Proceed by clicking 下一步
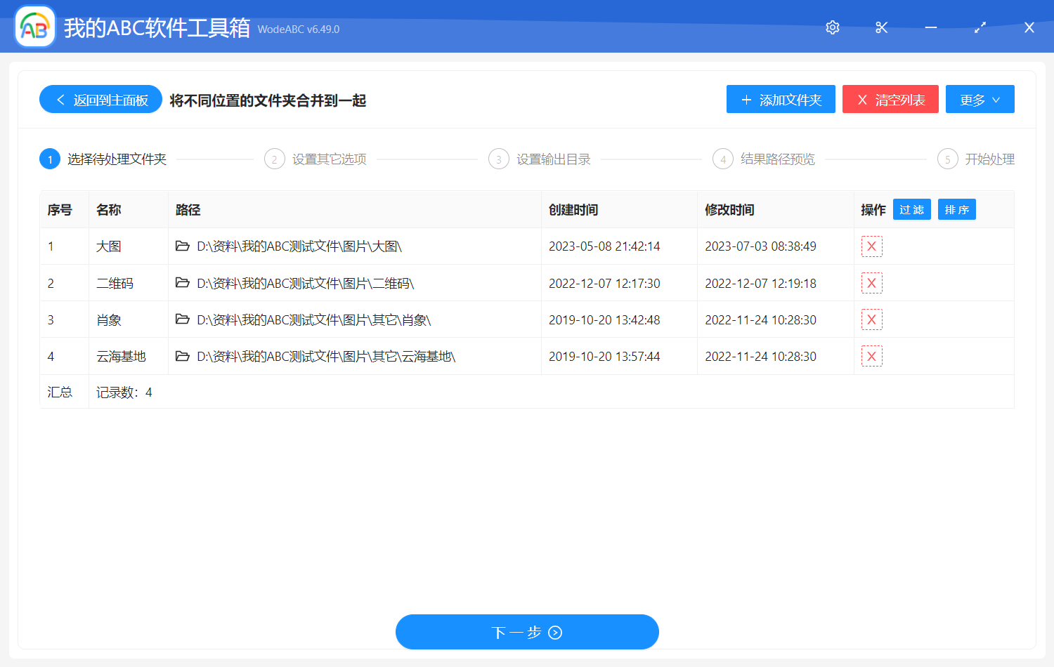Screen dimensions: 1054x667 tap(527, 632)
